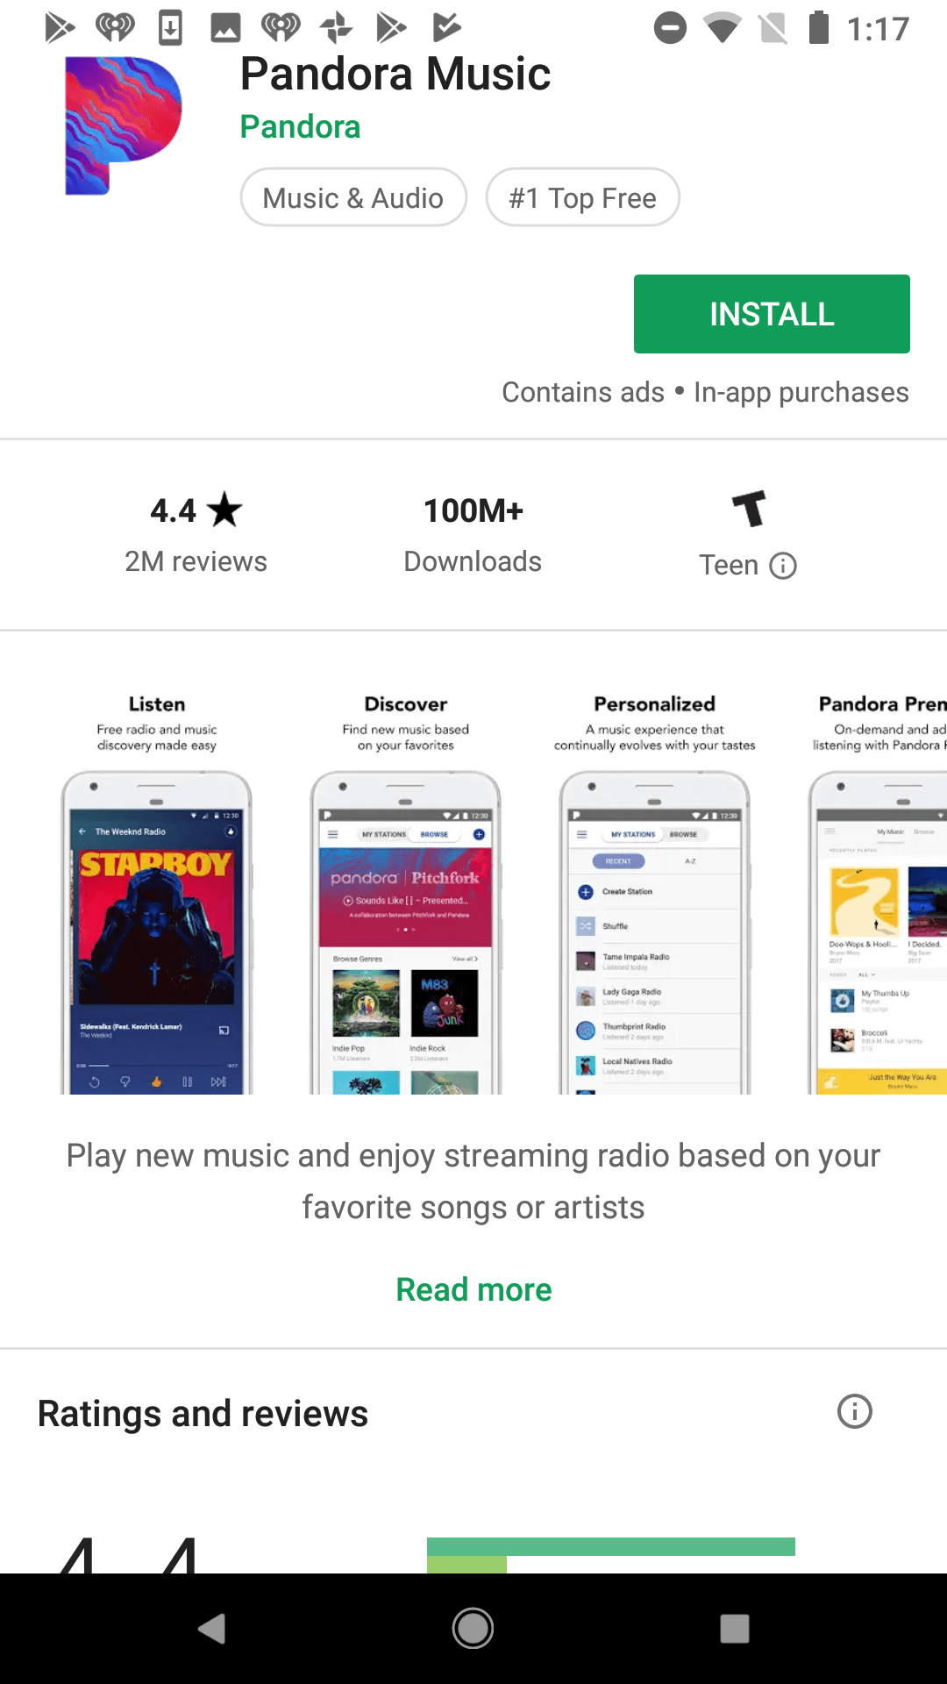Tap the home navigation circle
Image resolution: width=947 pixels, height=1684 pixels.
click(473, 1627)
